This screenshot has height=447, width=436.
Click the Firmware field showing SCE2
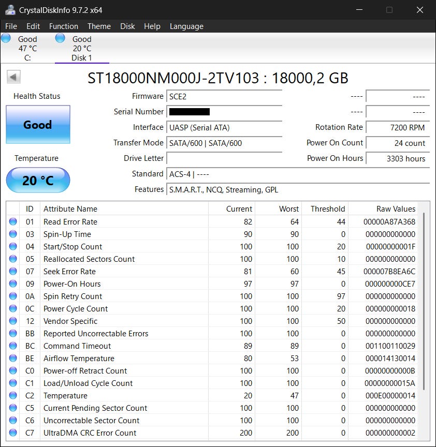coord(224,96)
